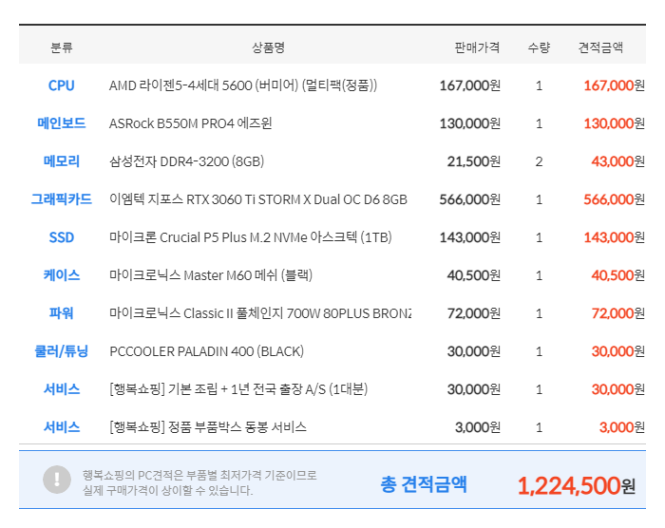Click the black 130,000원 mainboard sale price
Image resolution: width=665 pixels, height=528 pixels.
click(470, 123)
